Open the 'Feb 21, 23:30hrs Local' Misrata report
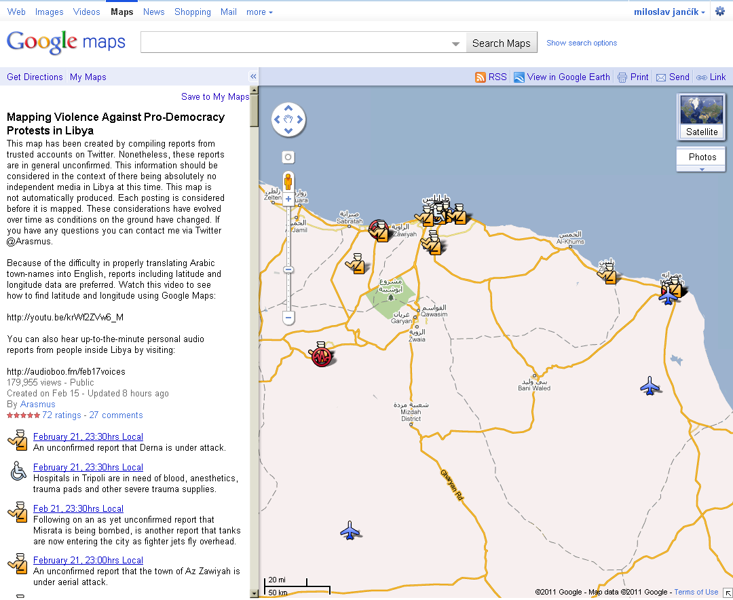The image size is (733, 600). [x=78, y=509]
